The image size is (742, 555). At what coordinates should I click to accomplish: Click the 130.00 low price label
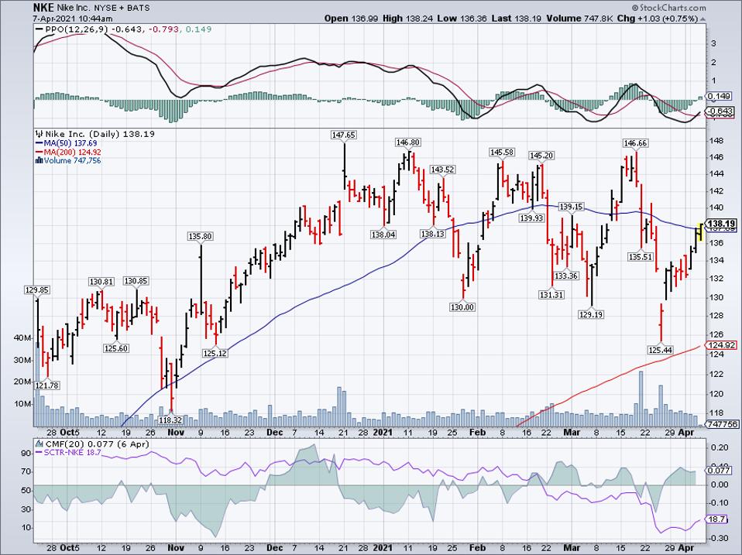pyautogui.click(x=462, y=307)
